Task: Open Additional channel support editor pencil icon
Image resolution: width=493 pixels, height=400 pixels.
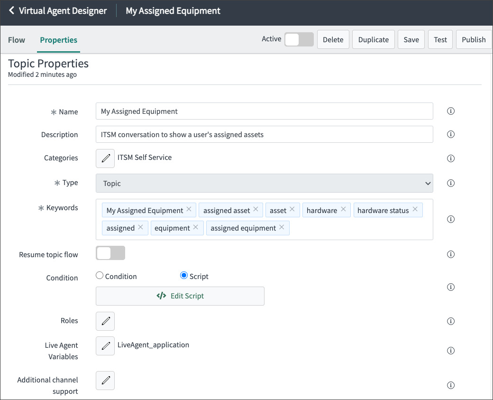Action: 105,380
